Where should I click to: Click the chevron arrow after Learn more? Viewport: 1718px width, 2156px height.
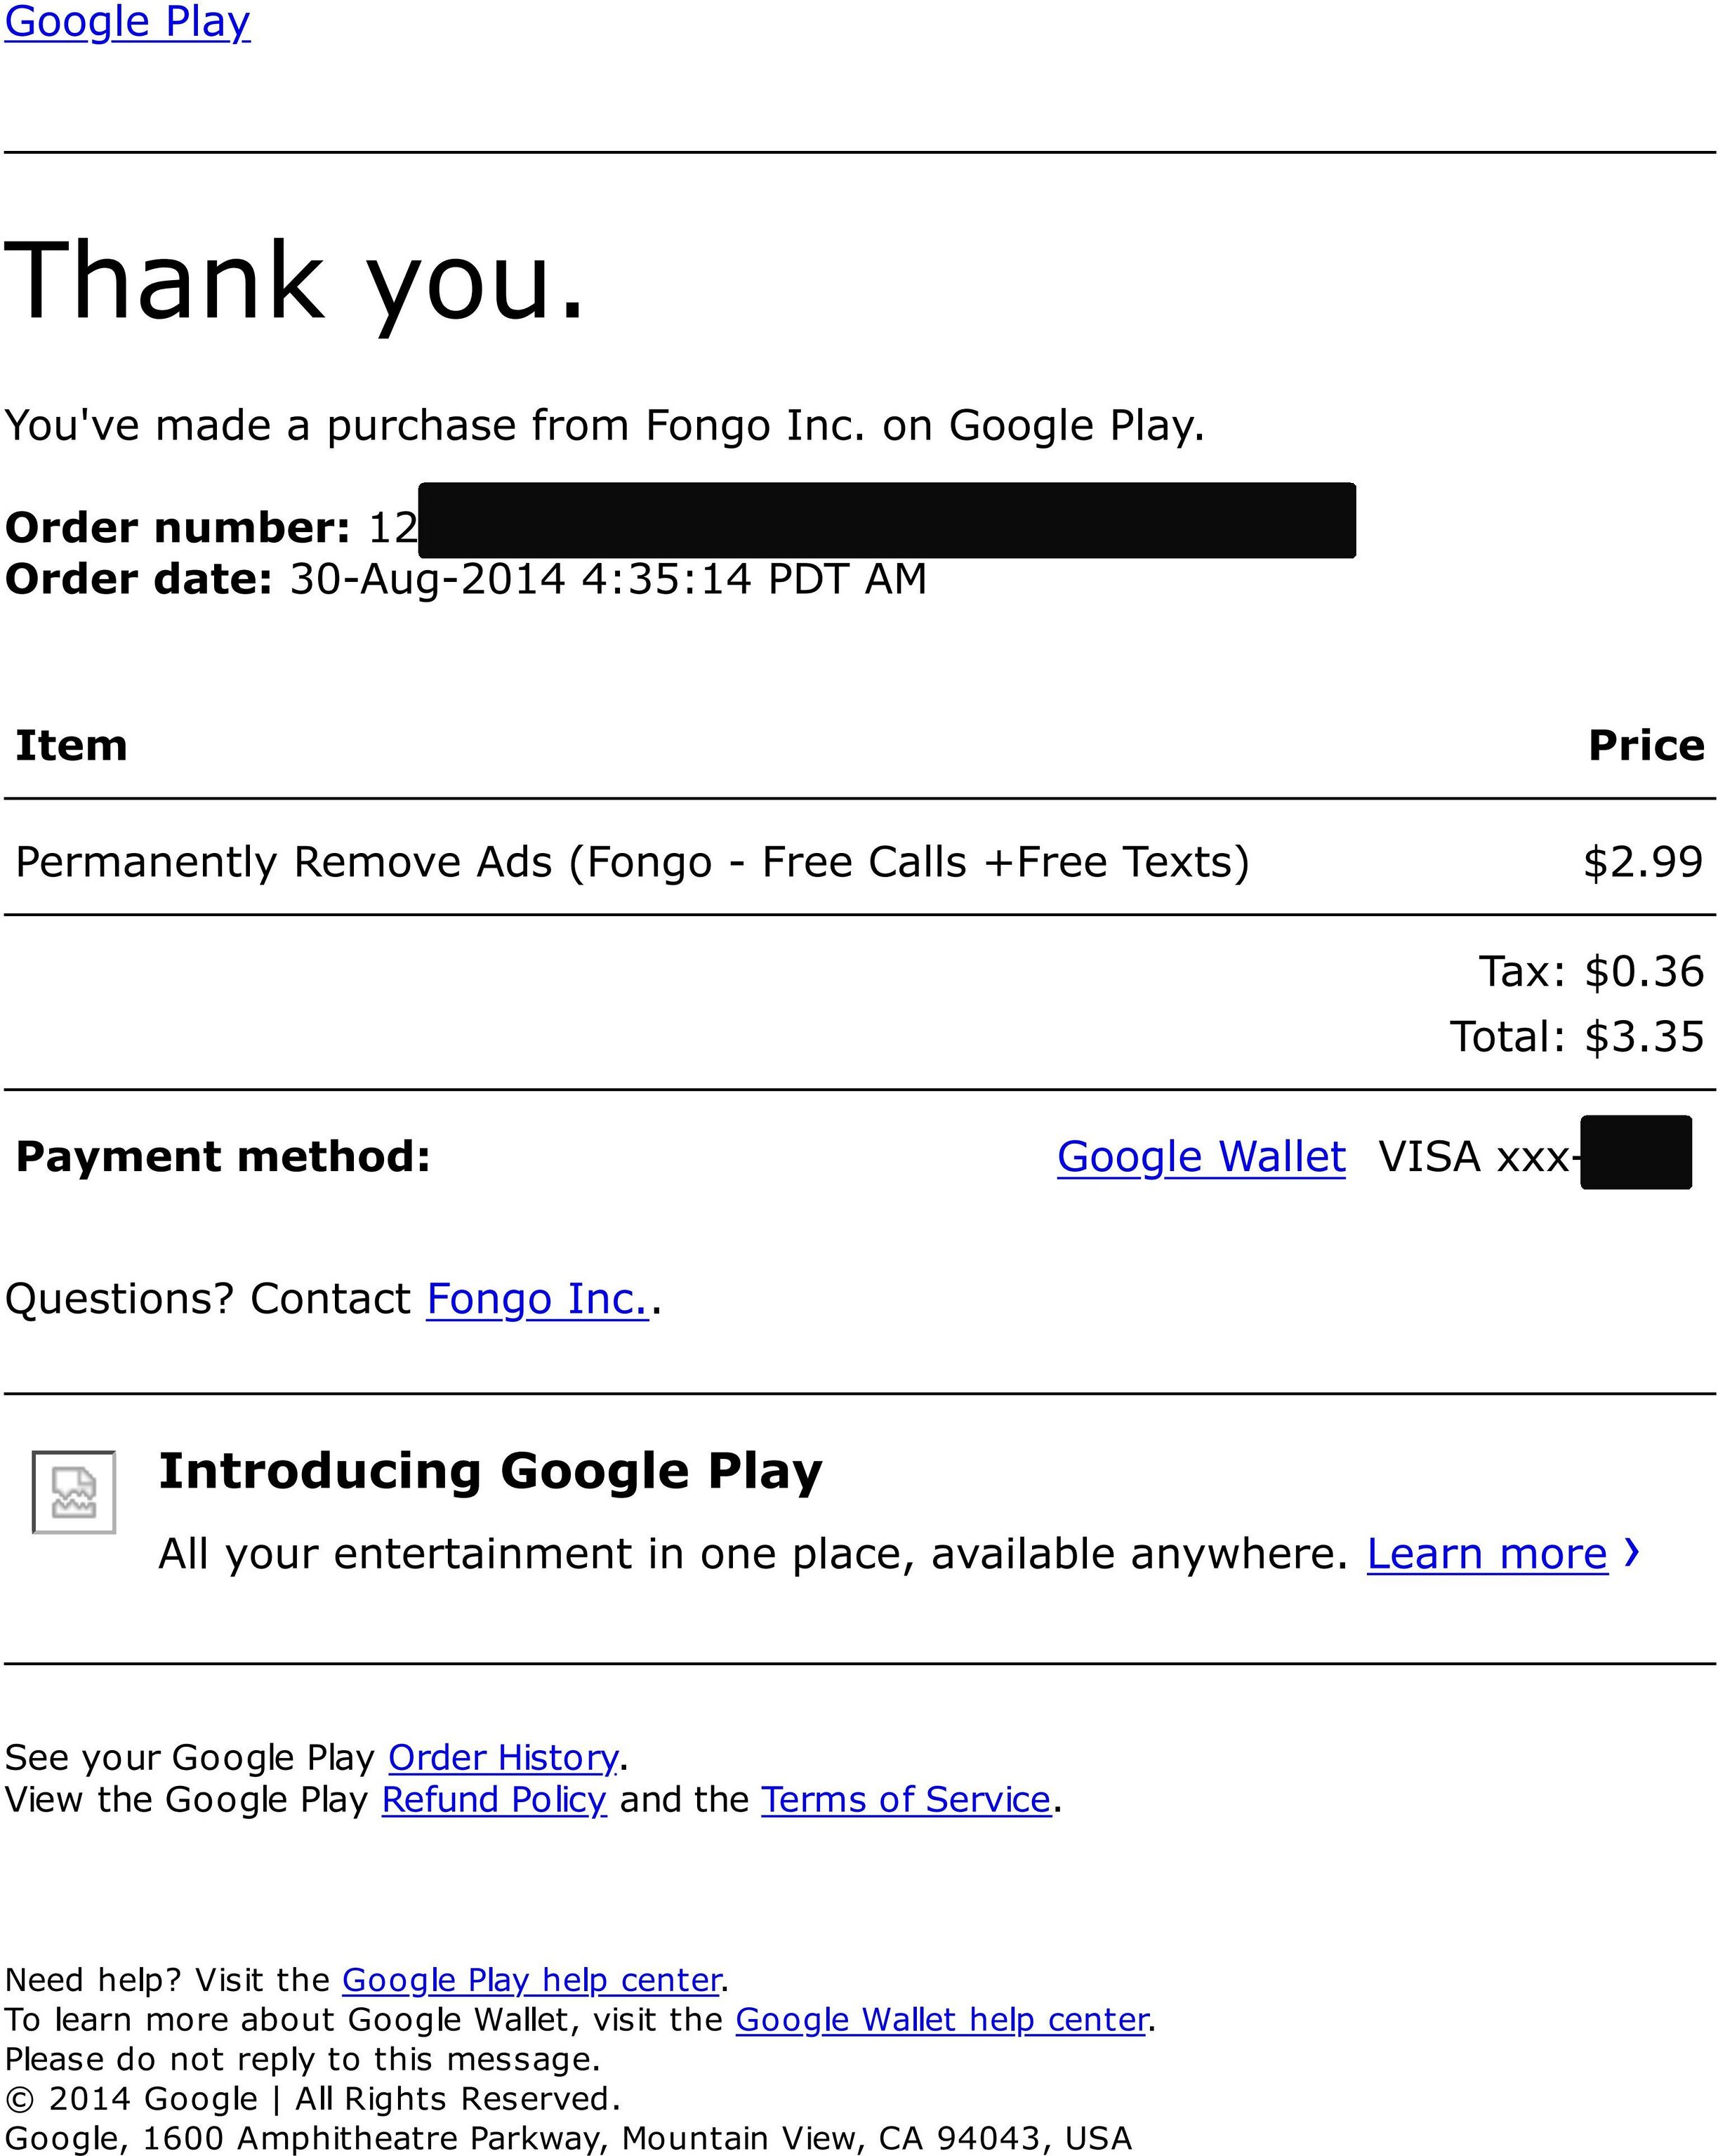pyautogui.click(x=1631, y=1552)
